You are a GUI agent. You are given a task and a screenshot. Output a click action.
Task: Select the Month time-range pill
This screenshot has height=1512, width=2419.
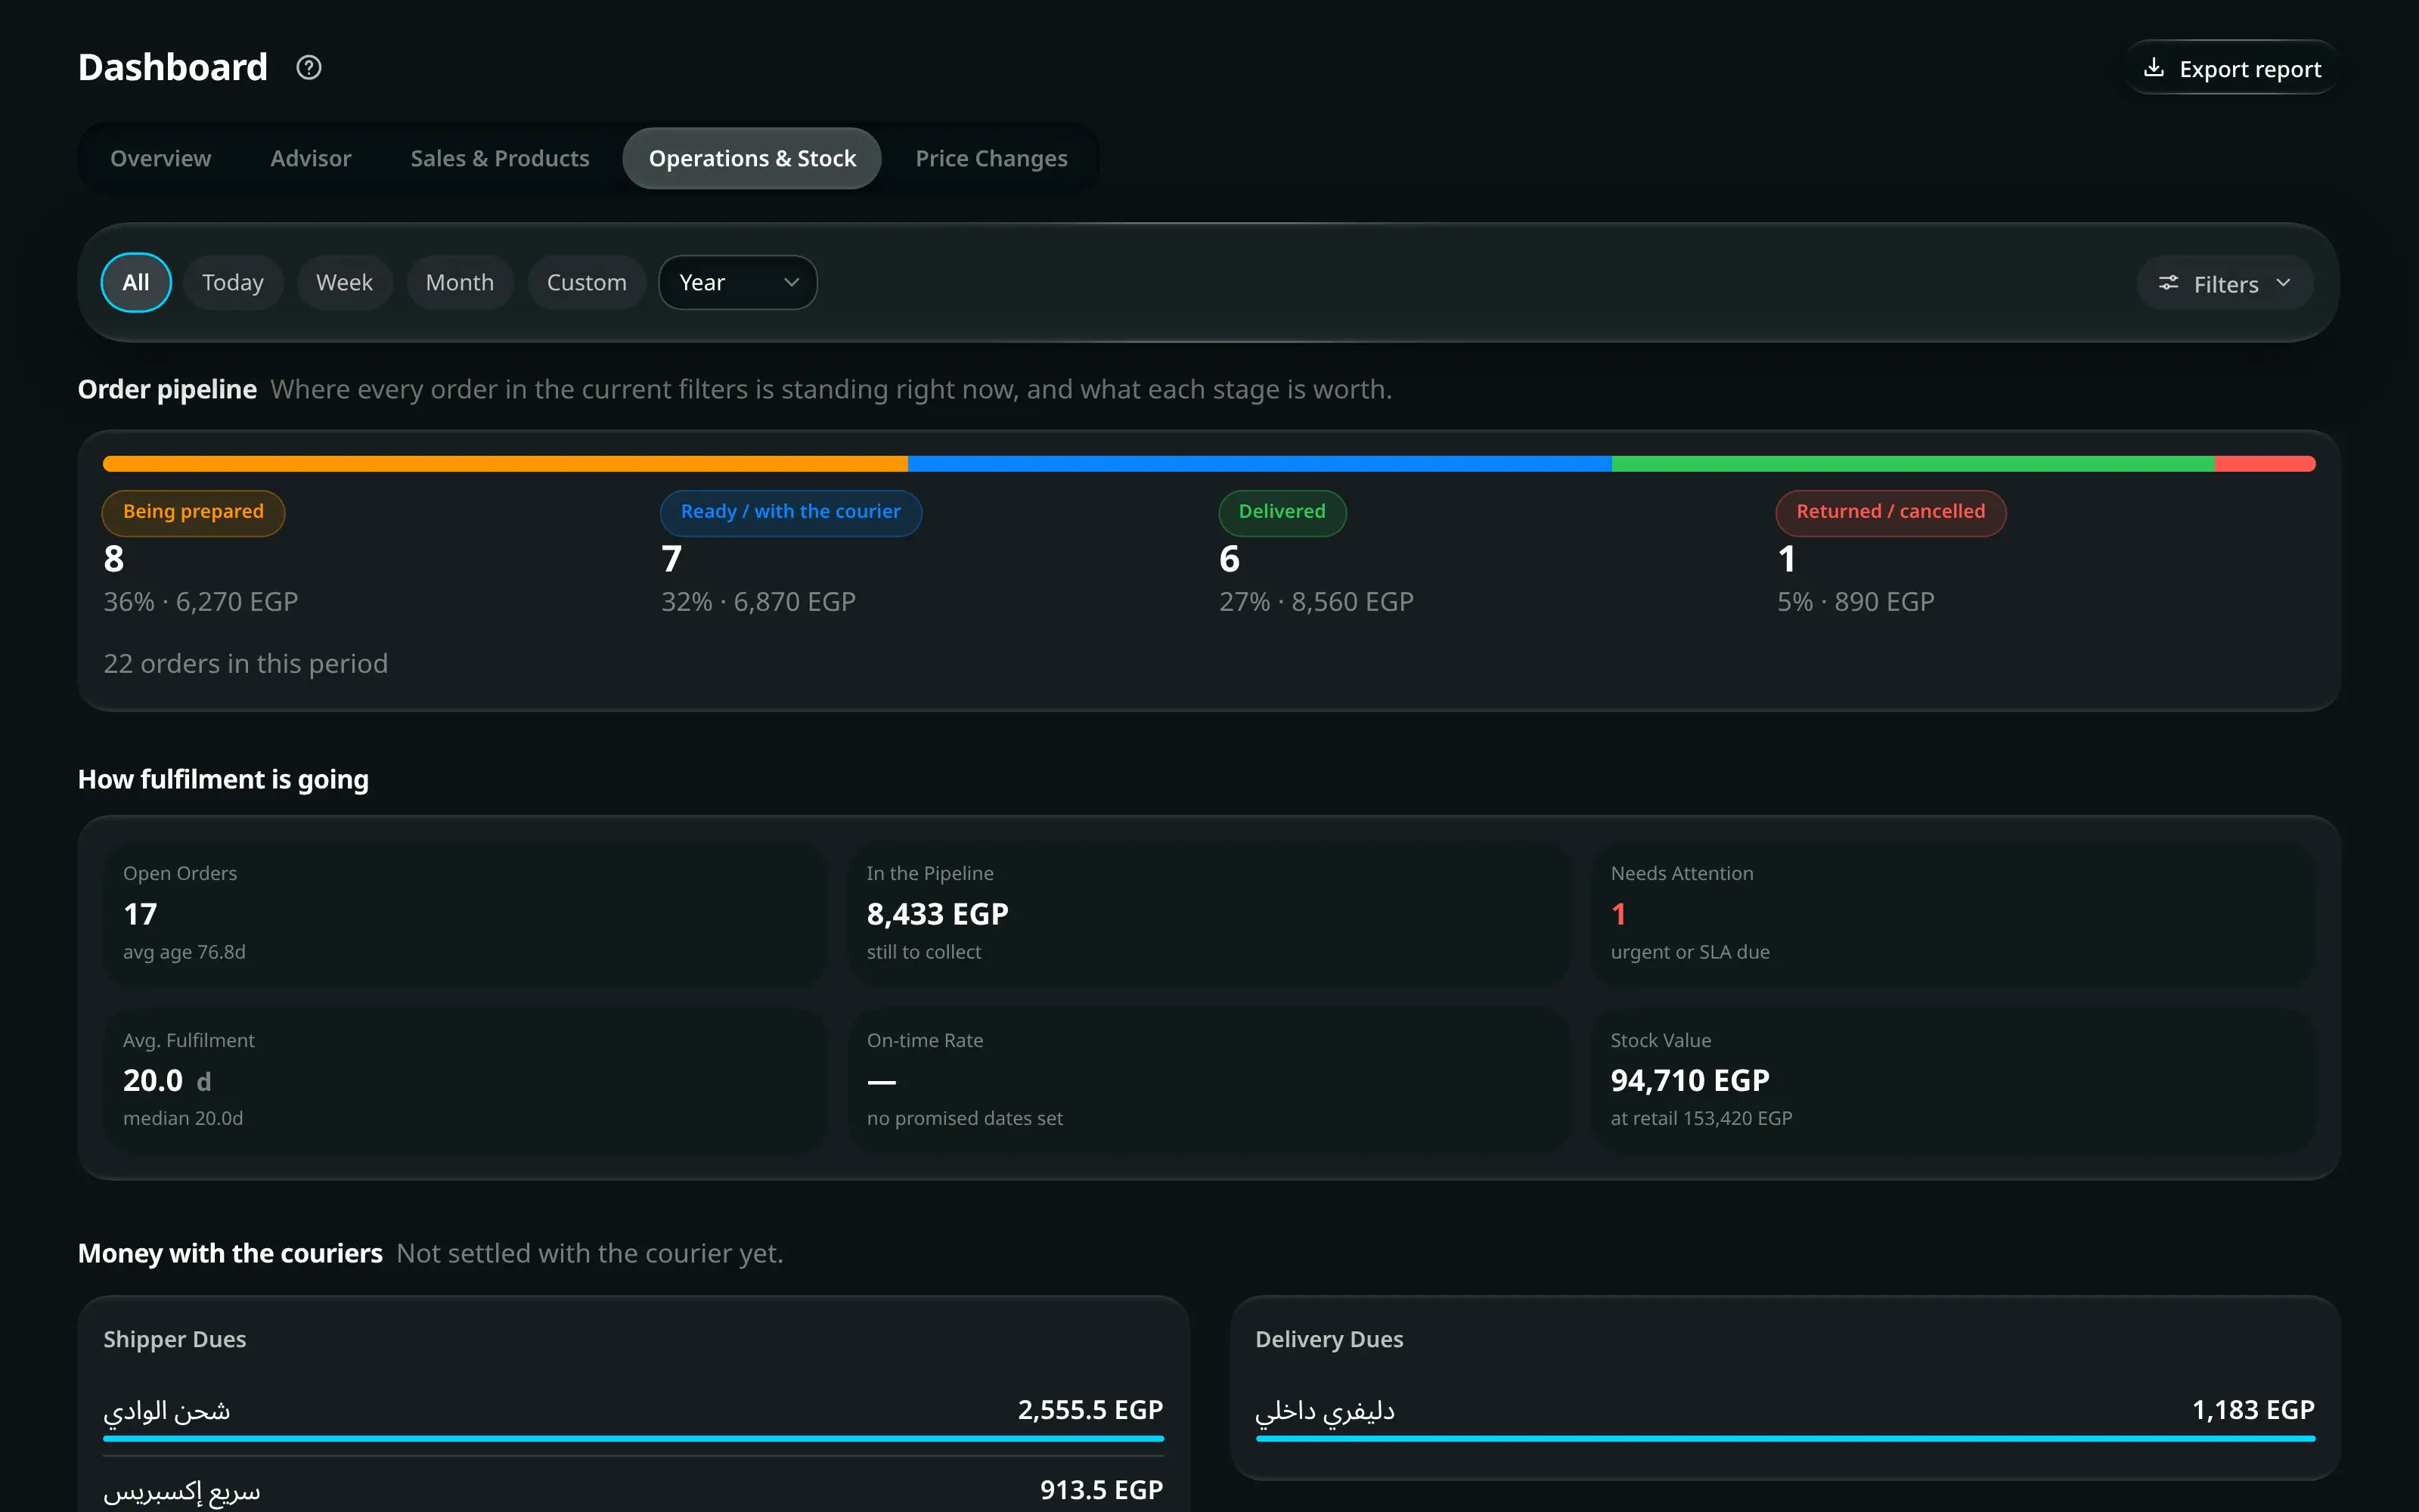click(x=460, y=283)
